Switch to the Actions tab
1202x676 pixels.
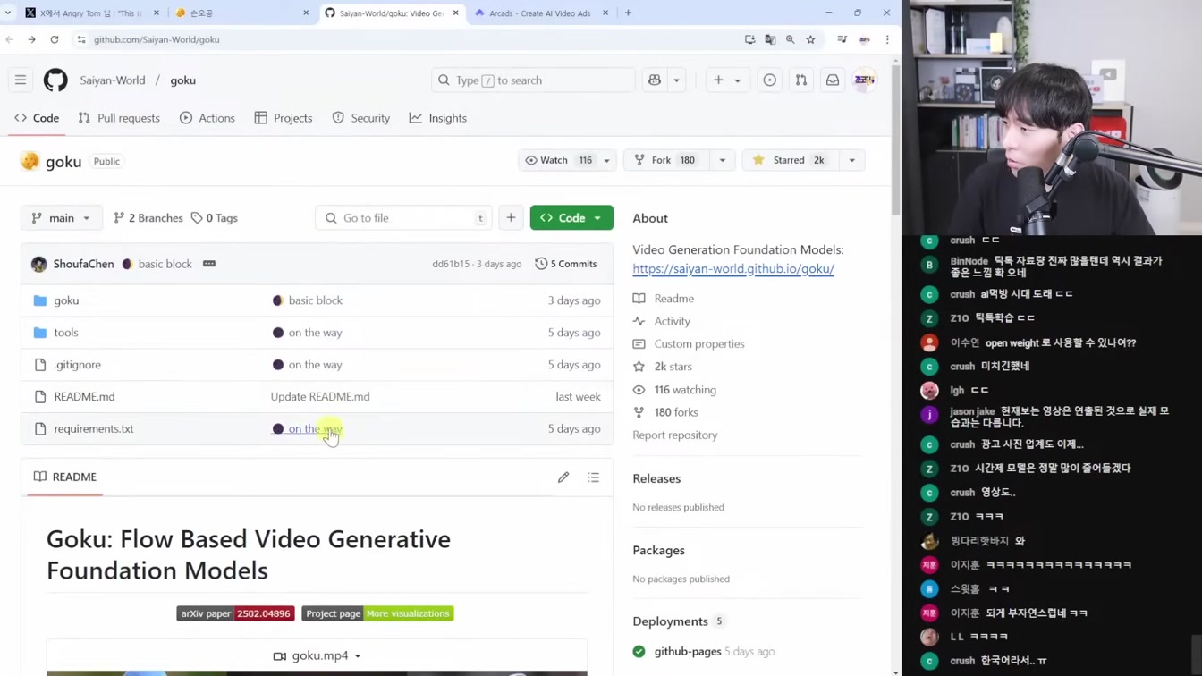(207, 118)
